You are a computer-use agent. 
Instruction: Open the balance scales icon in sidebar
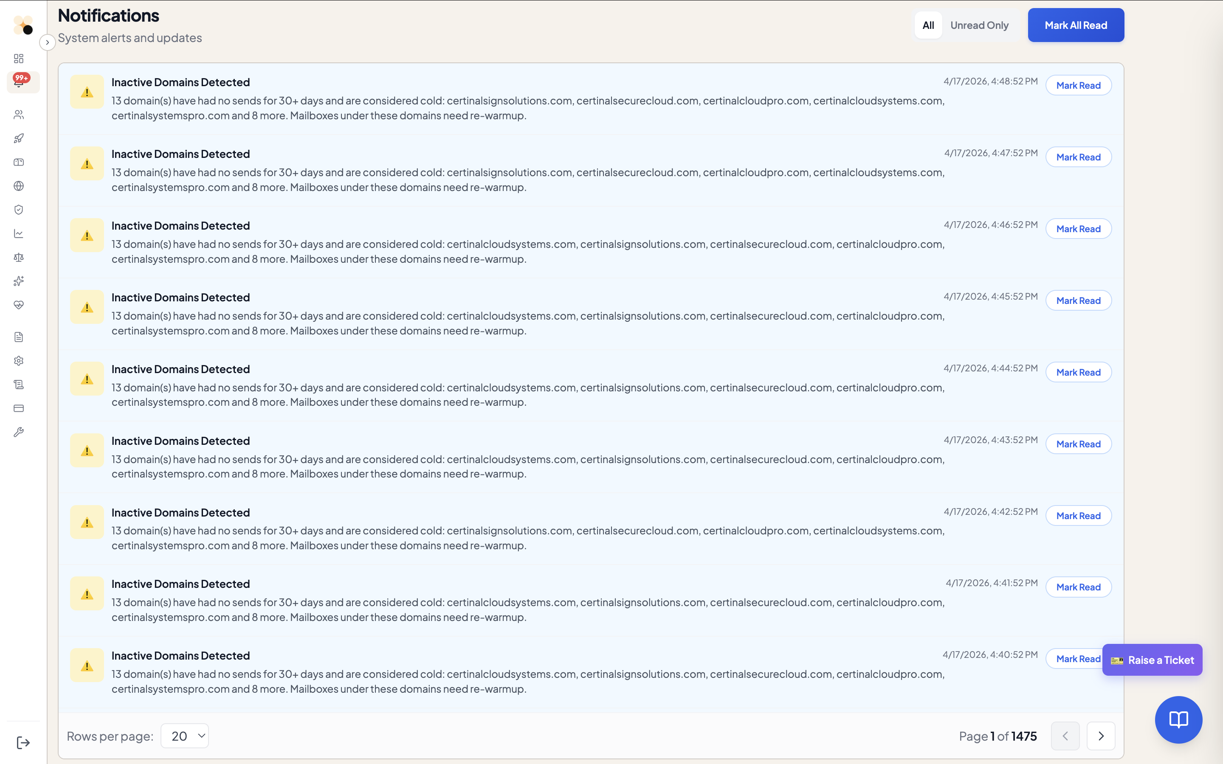(19, 257)
